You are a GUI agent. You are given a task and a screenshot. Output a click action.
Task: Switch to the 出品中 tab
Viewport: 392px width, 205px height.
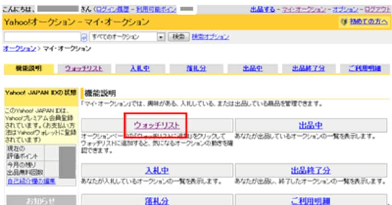click(252, 68)
